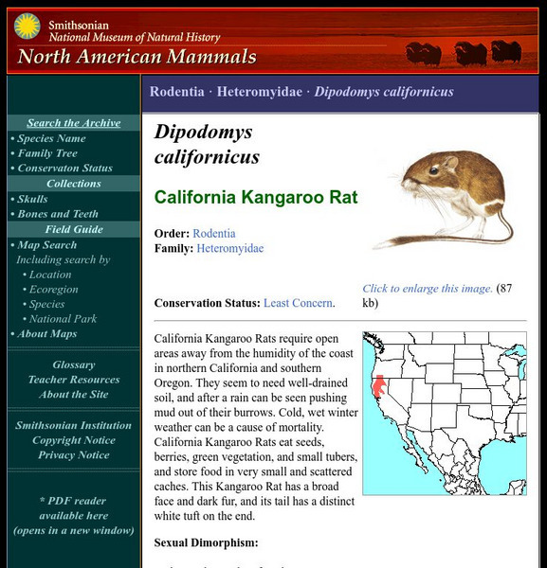The width and height of the screenshot is (547, 568).
Task: View the Copyright Notice
Action: pos(74,440)
